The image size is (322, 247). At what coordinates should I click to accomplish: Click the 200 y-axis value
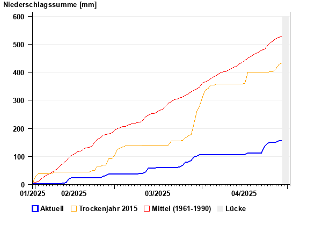pos(18,129)
